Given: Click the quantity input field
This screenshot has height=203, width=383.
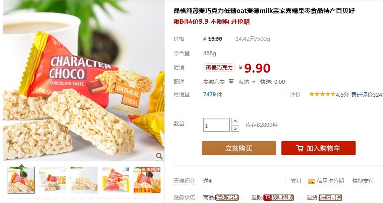Looking at the screenshot, I should coord(216,125).
